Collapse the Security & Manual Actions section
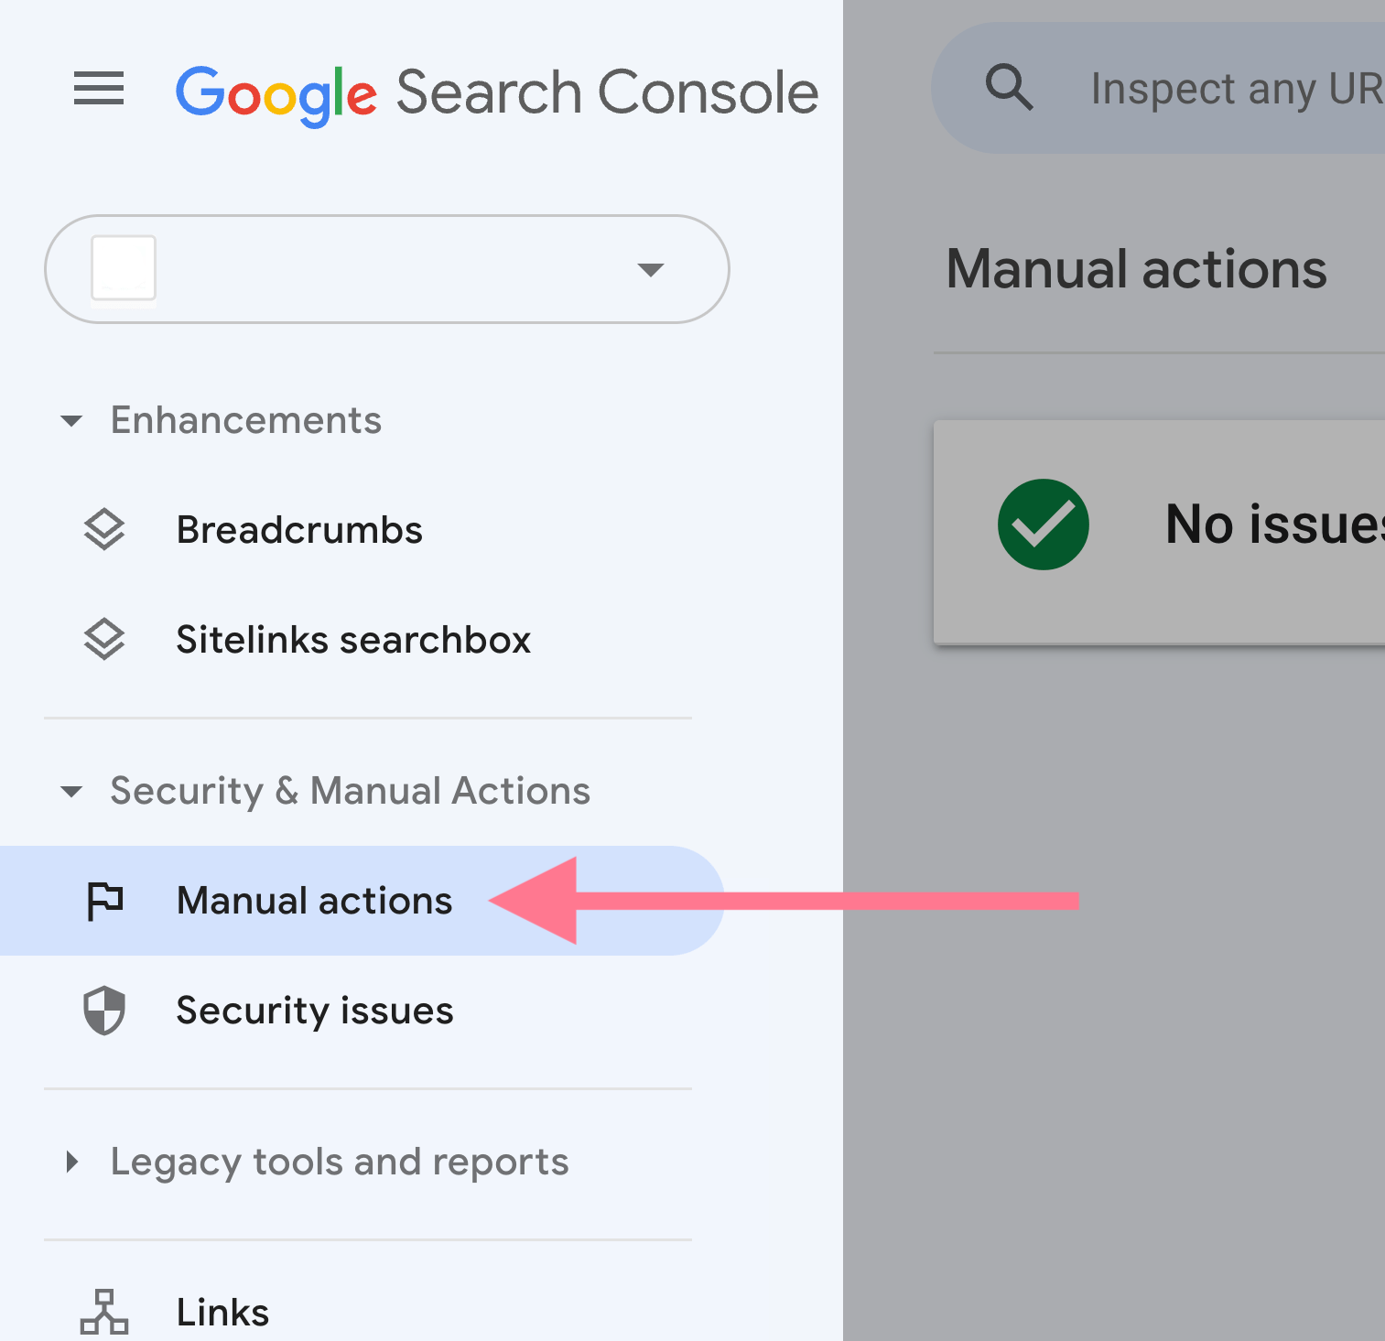The width and height of the screenshot is (1385, 1341). pyautogui.click(x=70, y=791)
